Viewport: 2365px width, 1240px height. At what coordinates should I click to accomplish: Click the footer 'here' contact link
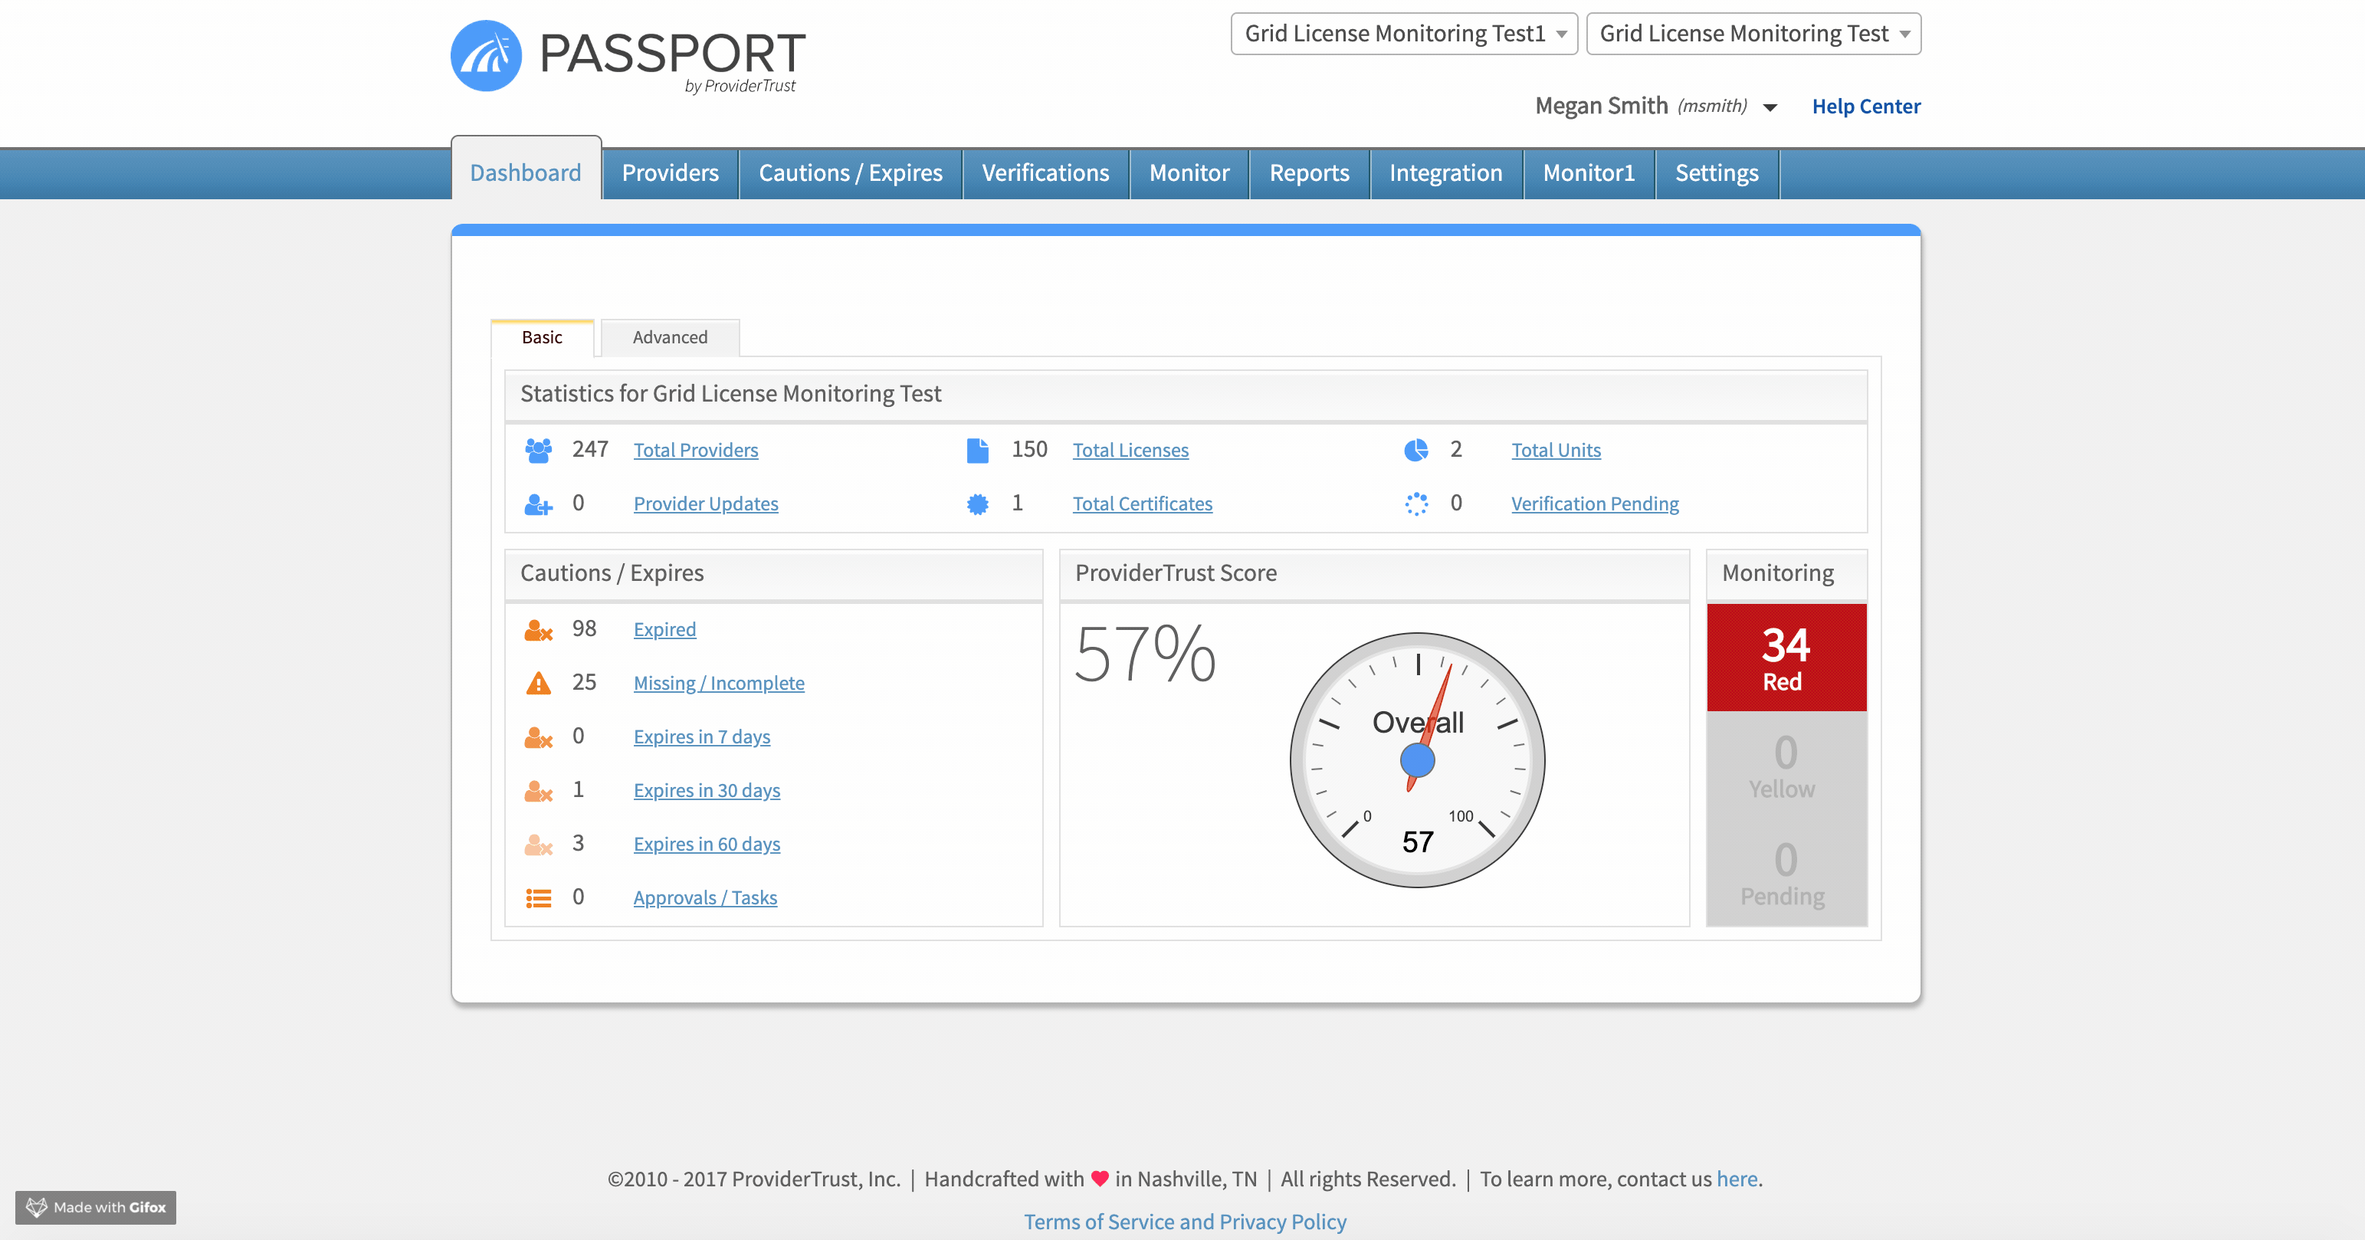pos(1737,1179)
